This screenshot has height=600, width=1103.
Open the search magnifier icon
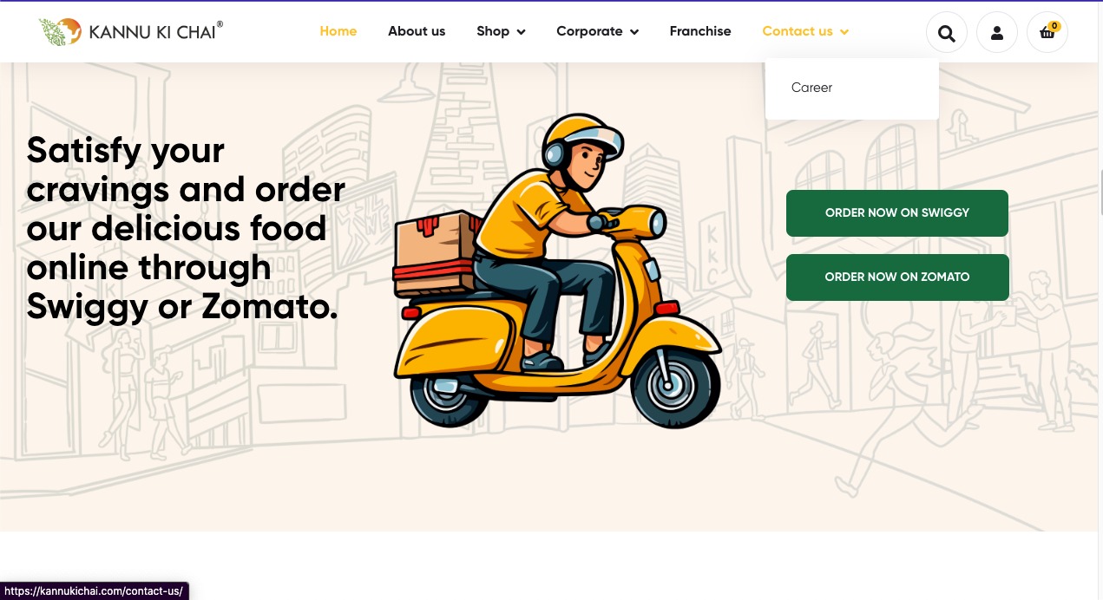pyautogui.click(x=946, y=33)
